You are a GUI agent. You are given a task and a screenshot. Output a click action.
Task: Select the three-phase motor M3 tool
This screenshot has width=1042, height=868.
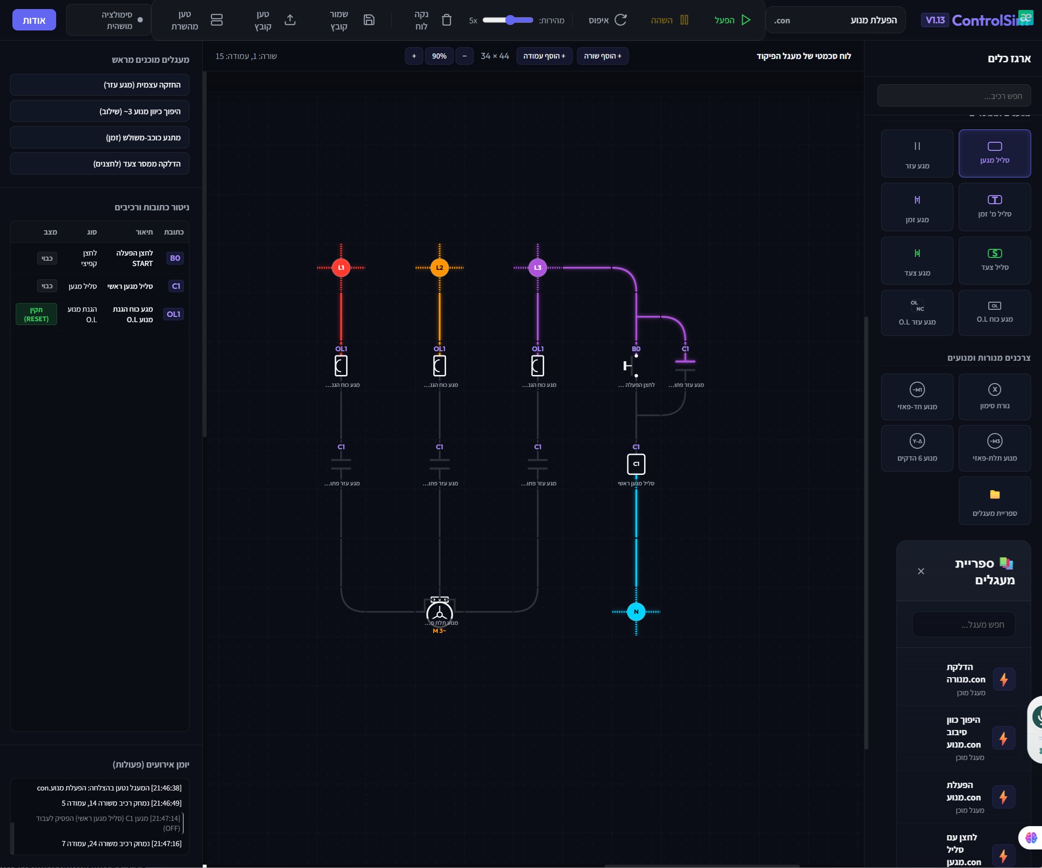[x=994, y=448]
